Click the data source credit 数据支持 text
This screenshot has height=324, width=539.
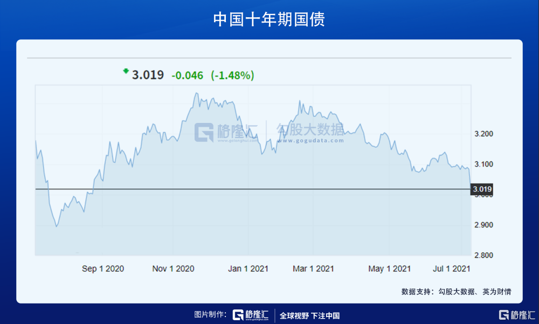pos(456,292)
